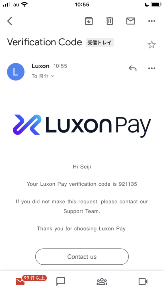Switch to the Spaces people tab

(102, 281)
